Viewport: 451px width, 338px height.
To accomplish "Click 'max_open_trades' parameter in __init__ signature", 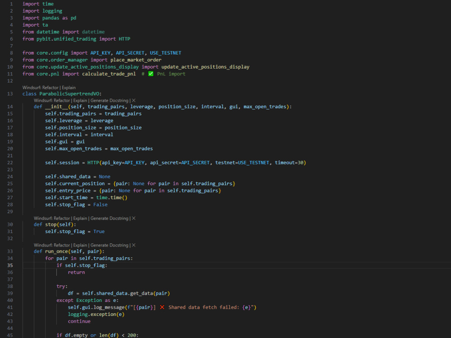I will click(x=265, y=107).
